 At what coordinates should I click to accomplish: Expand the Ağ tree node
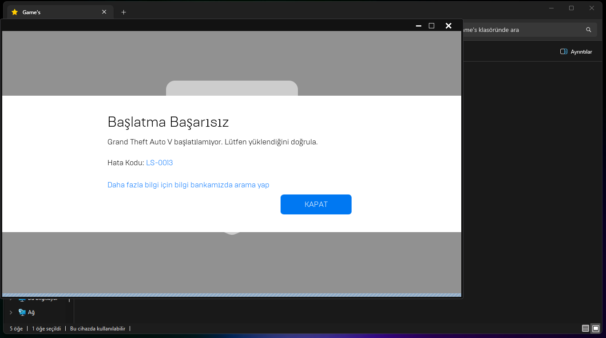(x=11, y=312)
